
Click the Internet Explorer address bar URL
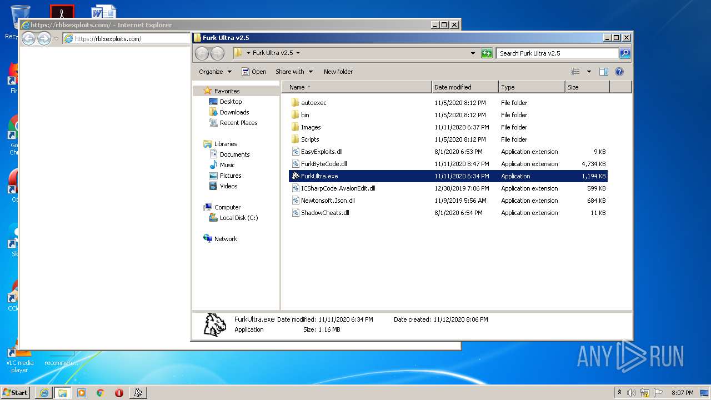point(108,39)
